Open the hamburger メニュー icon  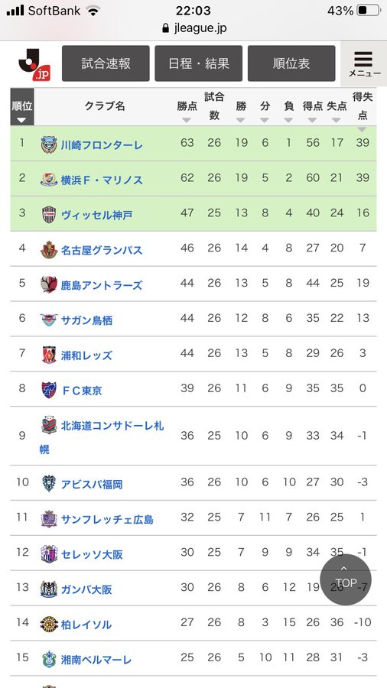(364, 63)
